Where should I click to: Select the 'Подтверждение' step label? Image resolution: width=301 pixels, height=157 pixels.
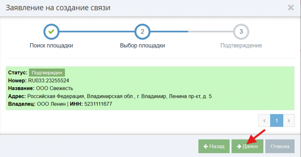pos(241,46)
